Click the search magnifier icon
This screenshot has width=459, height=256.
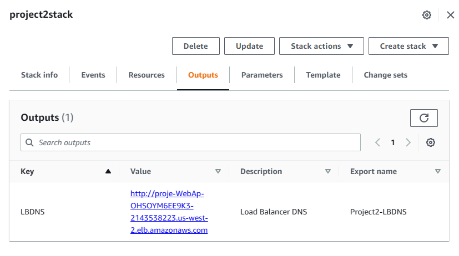(29, 142)
